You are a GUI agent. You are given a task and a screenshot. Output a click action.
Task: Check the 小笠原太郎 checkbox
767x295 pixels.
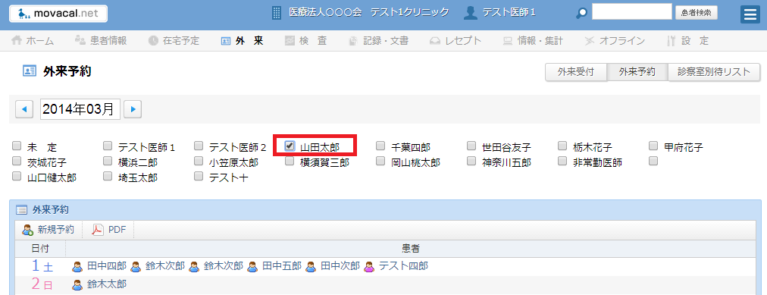(x=199, y=161)
